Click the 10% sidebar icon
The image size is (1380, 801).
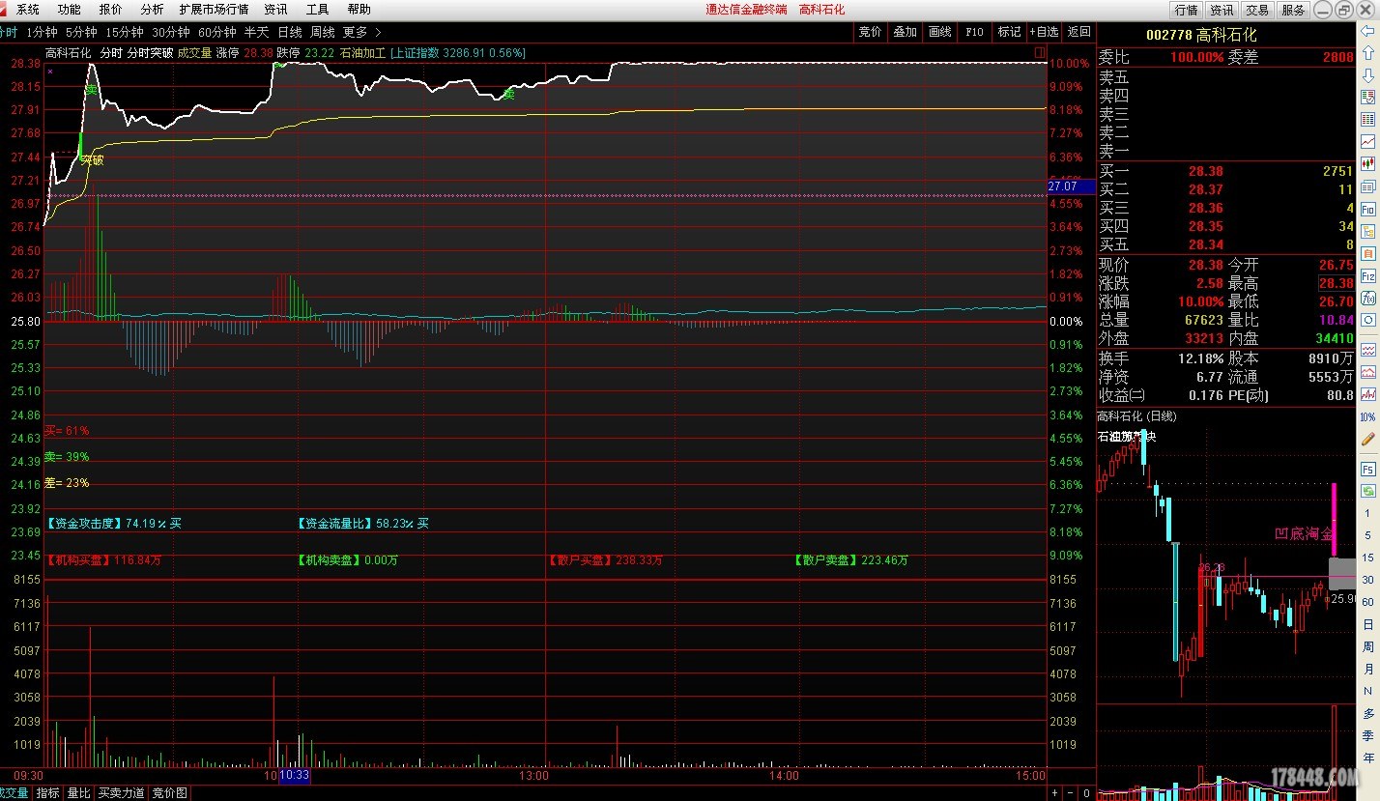pos(1367,417)
